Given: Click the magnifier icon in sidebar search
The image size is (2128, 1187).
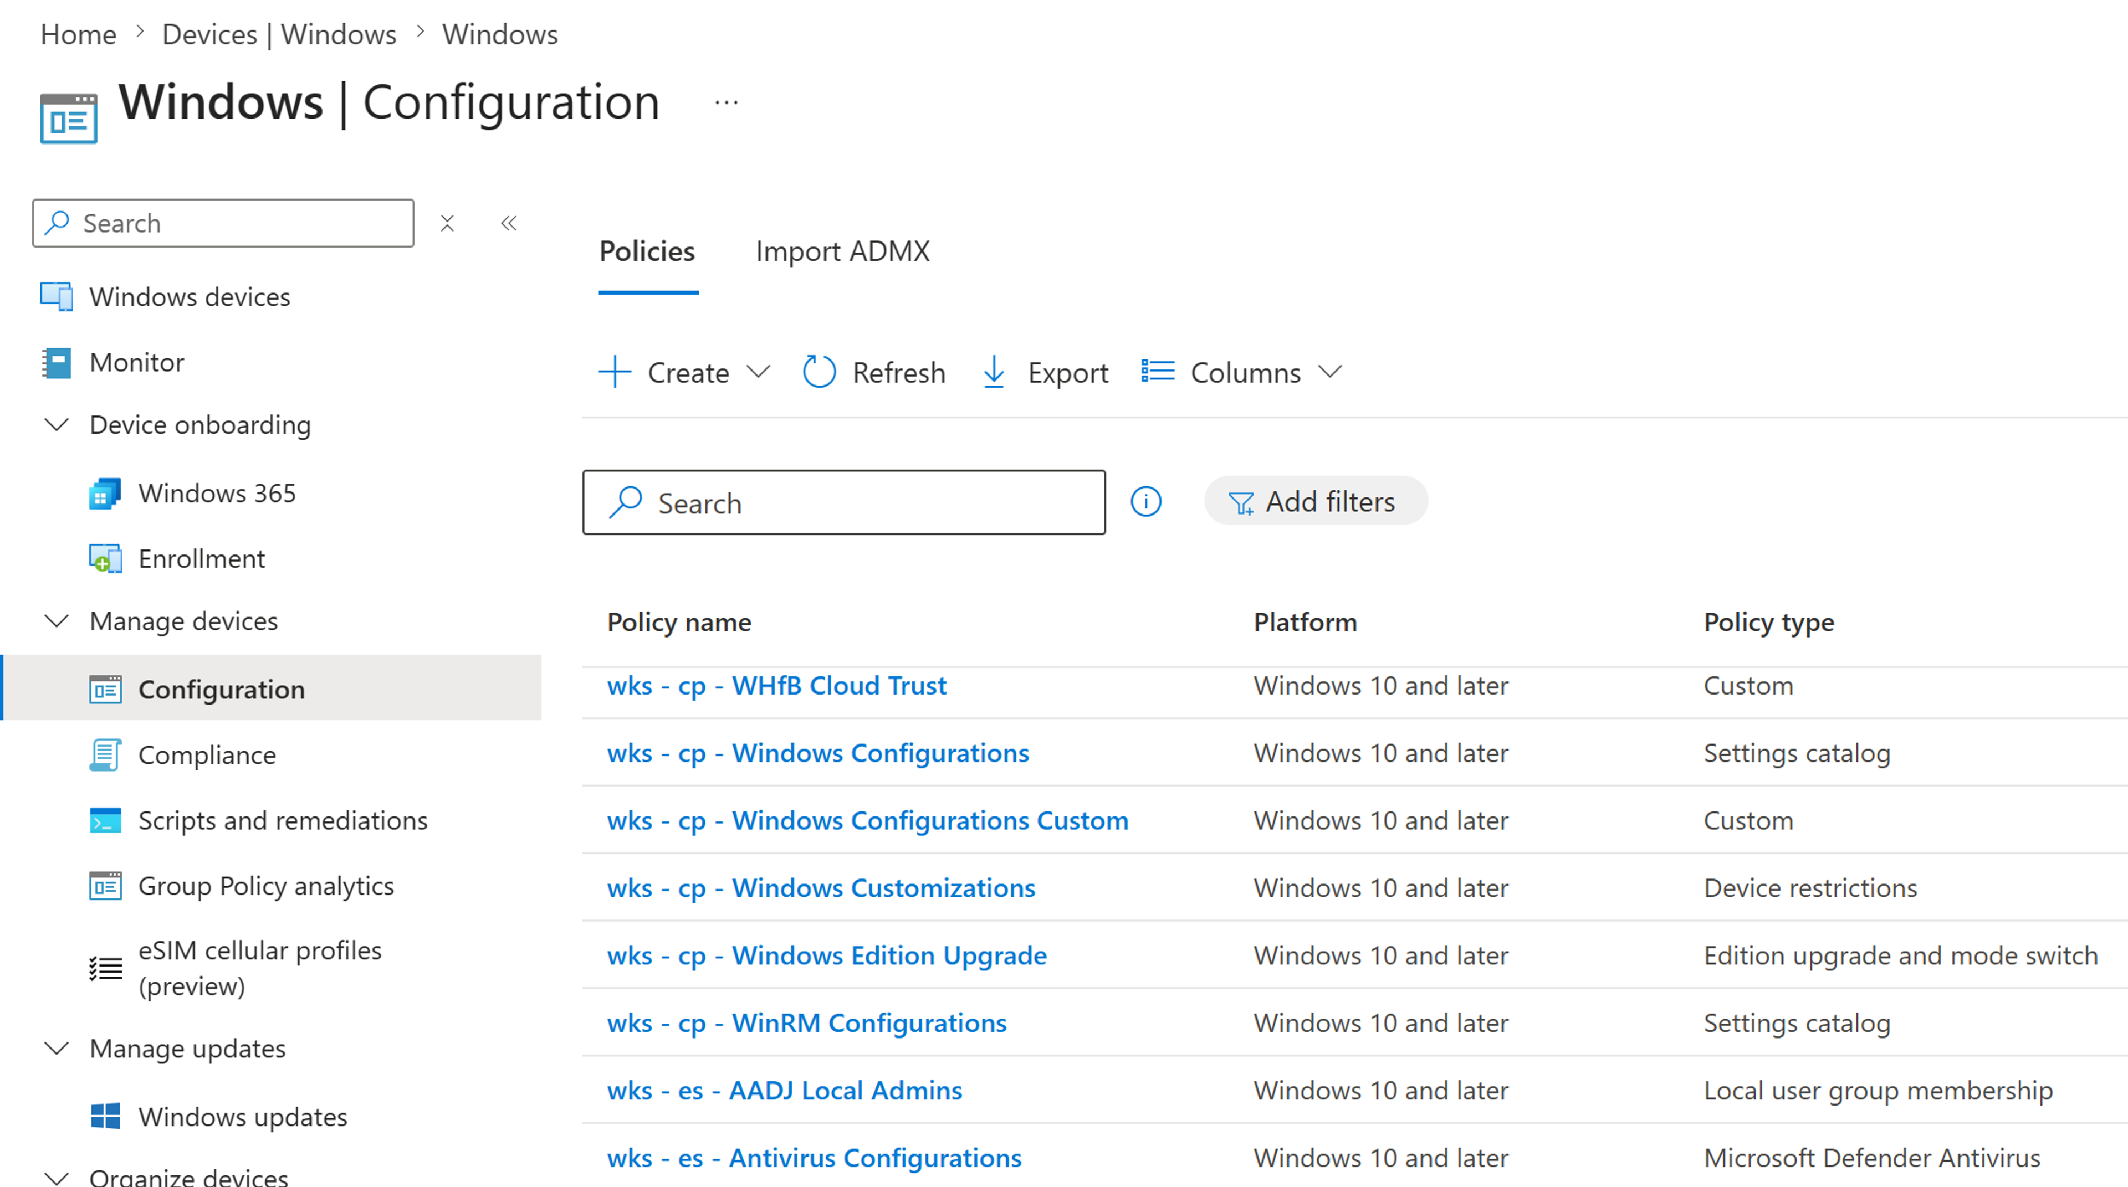Looking at the screenshot, I should 57,223.
